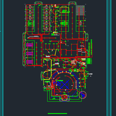
Task: Click the green legend table at the right edge
Action: tap(89, 61)
